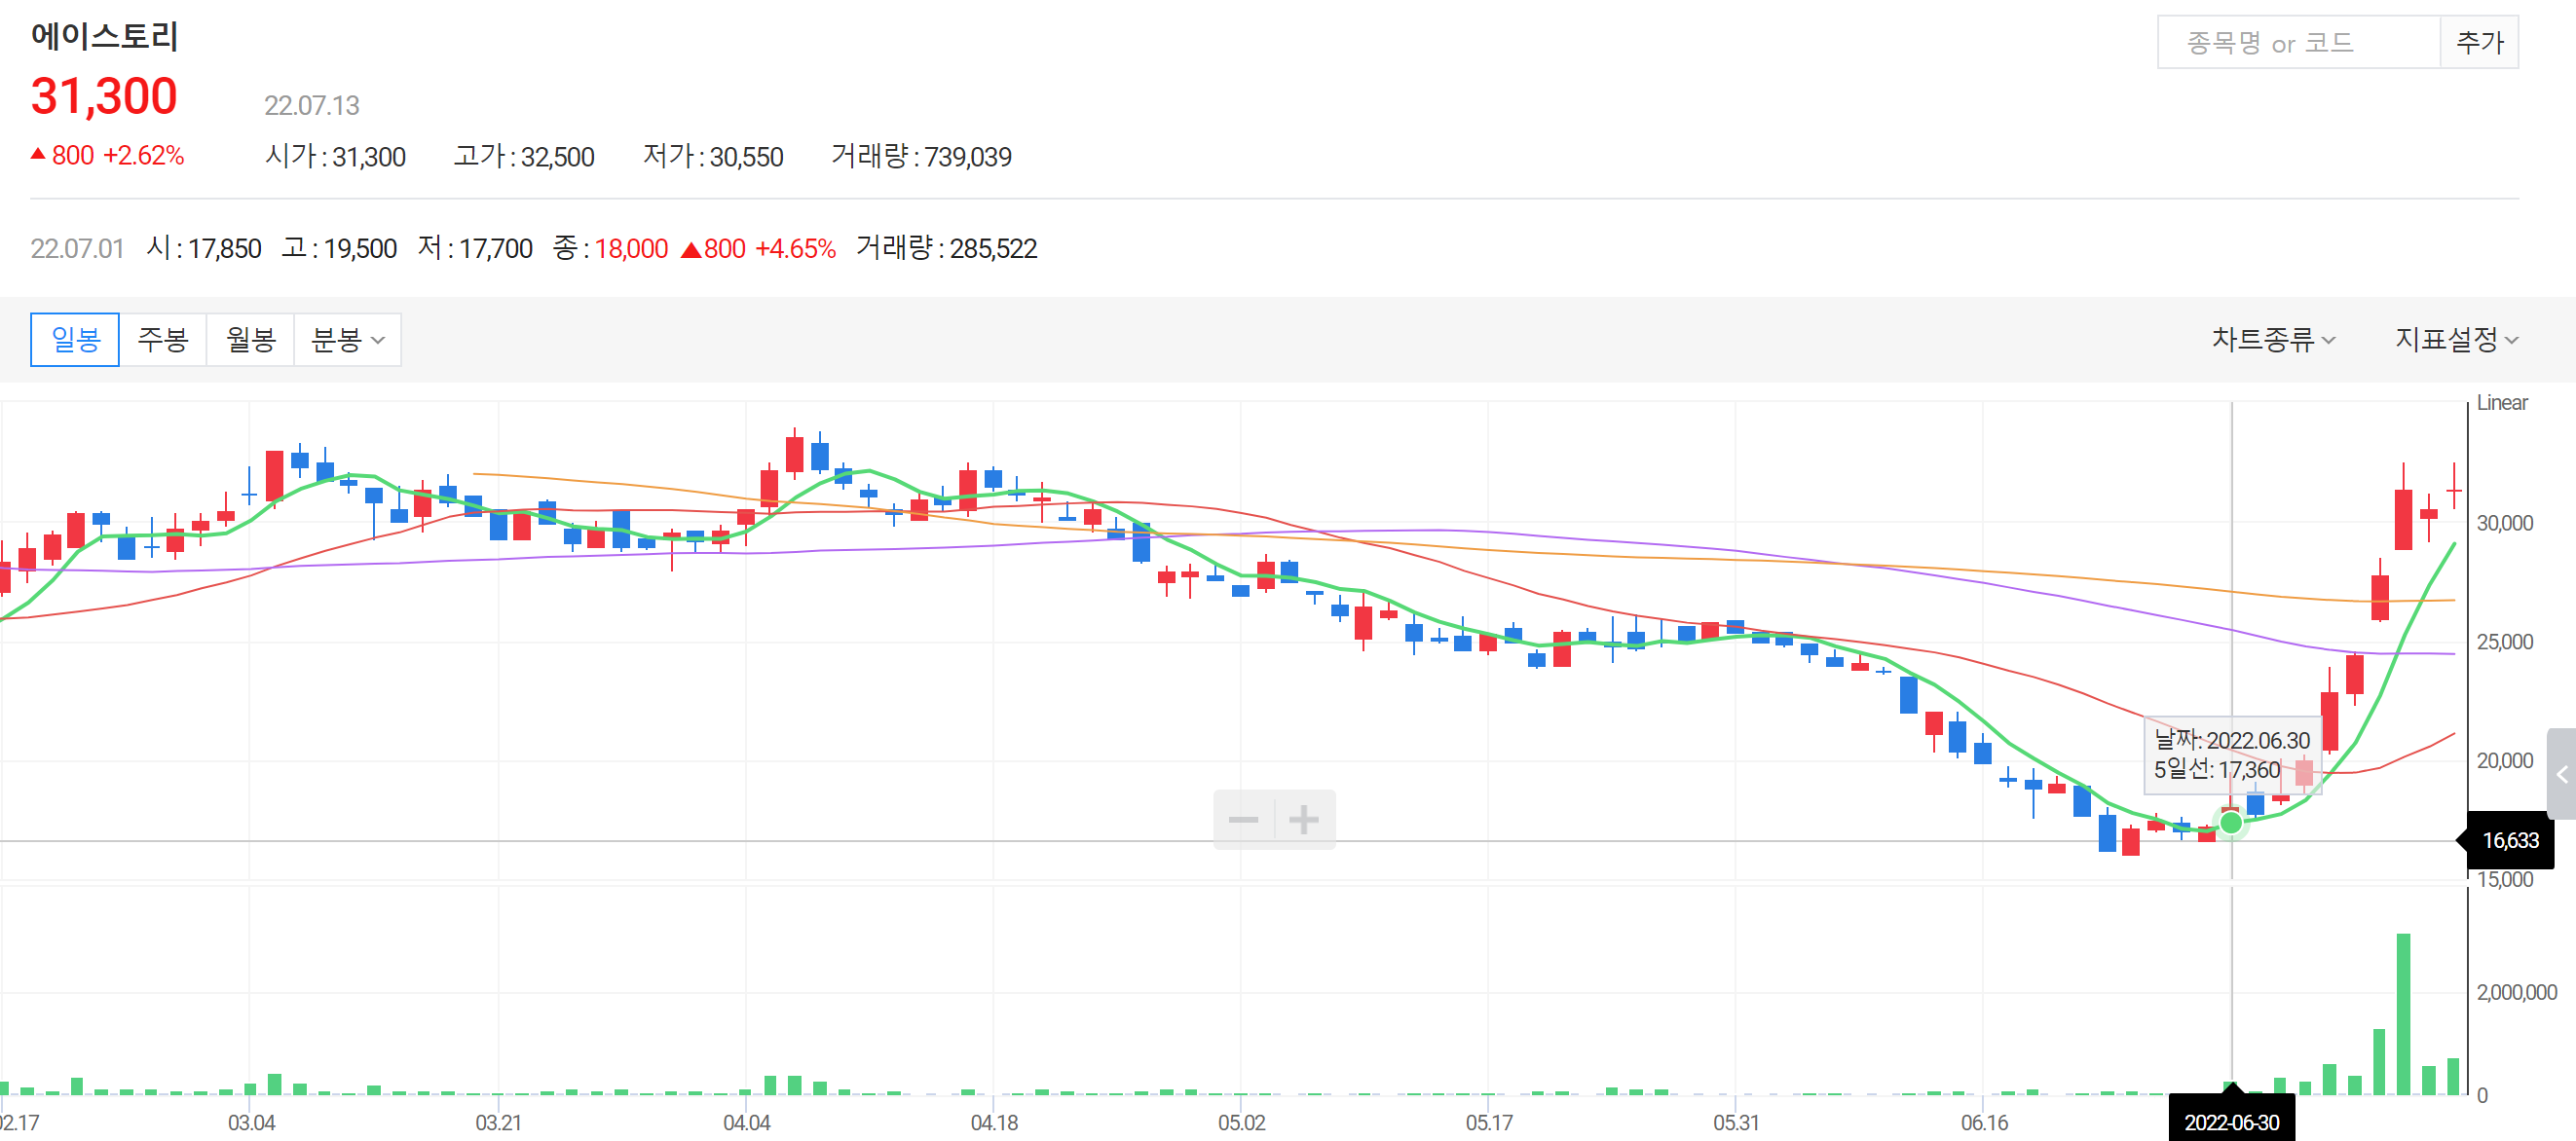Select the 월봉 monthly chart tab
This screenshot has height=1141, width=2576.
point(250,340)
